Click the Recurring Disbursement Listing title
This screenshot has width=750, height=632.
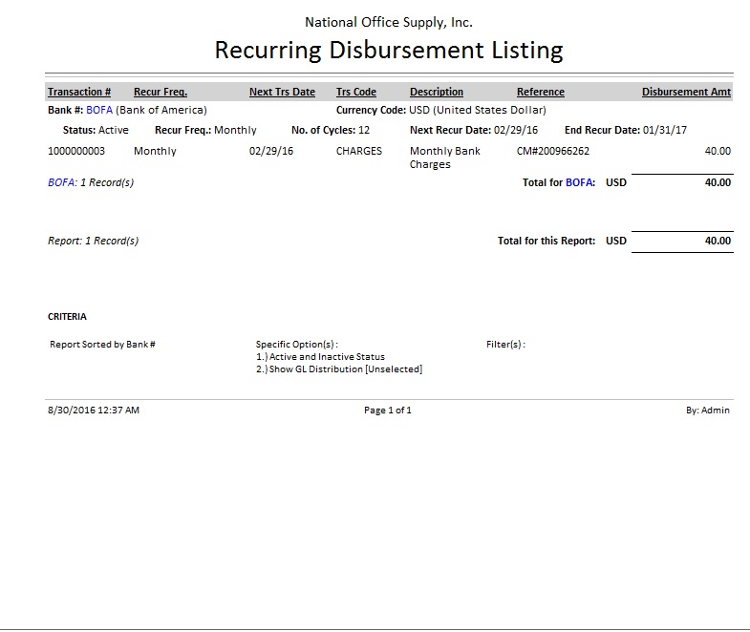click(389, 51)
